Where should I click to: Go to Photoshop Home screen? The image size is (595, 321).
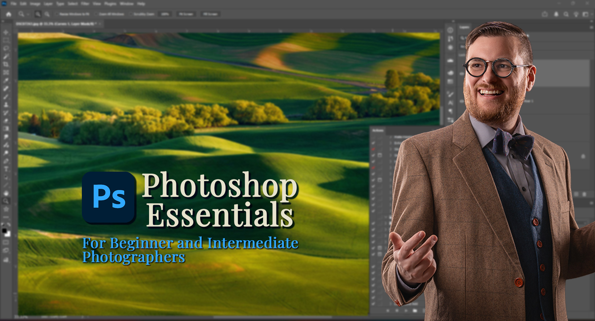point(9,14)
